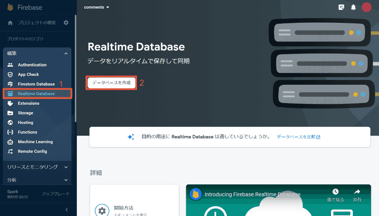Click the プロダクトのカテゴリ heading

tap(25, 39)
